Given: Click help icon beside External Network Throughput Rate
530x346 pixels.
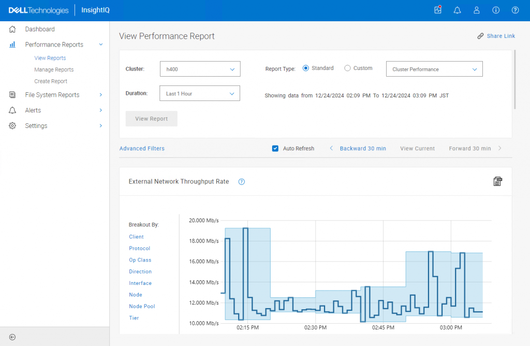Looking at the screenshot, I should pos(241,182).
